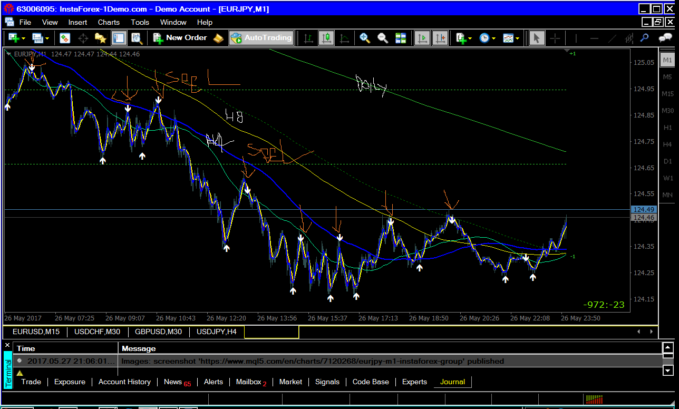Expand the Profiles dropdown arrow
679x409 pixels.
[x=47, y=38]
